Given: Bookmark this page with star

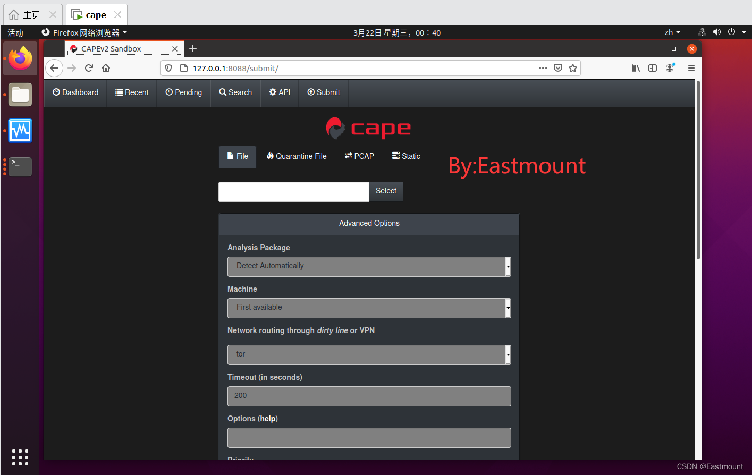Looking at the screenshot, I should [x=573, y=68].
